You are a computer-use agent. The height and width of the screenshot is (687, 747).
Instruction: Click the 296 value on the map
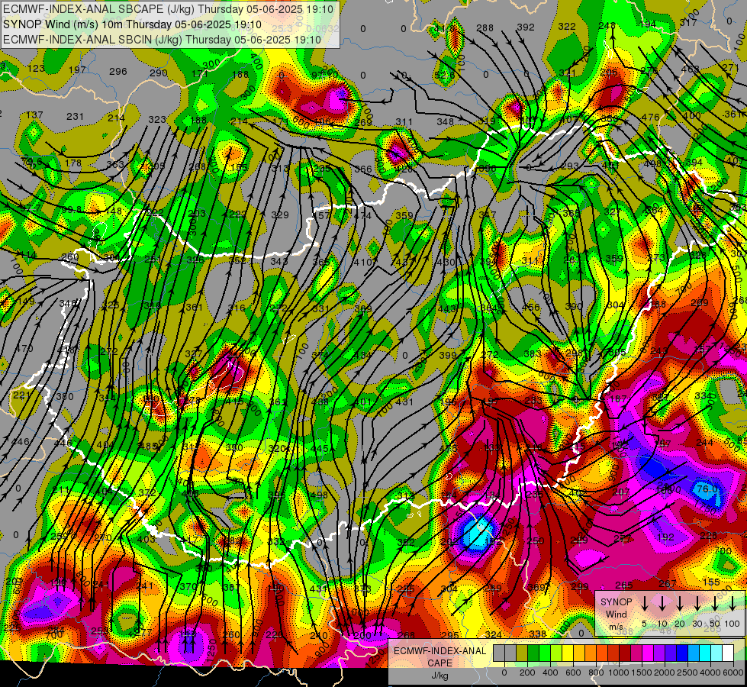point(118,72)
